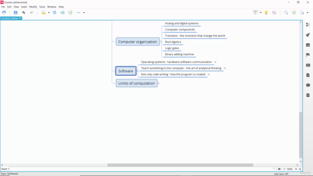Select the Binary adding machine subtopic
This screenshot has height=176, width=313.
coord(179,54)
